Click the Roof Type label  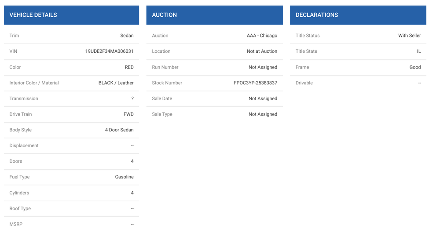20,209
